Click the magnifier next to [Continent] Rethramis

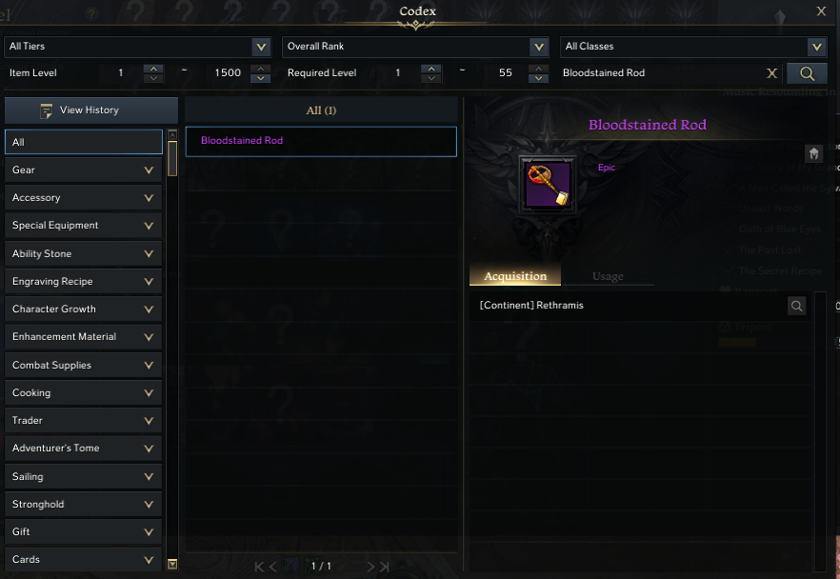[x=796, y=306]
